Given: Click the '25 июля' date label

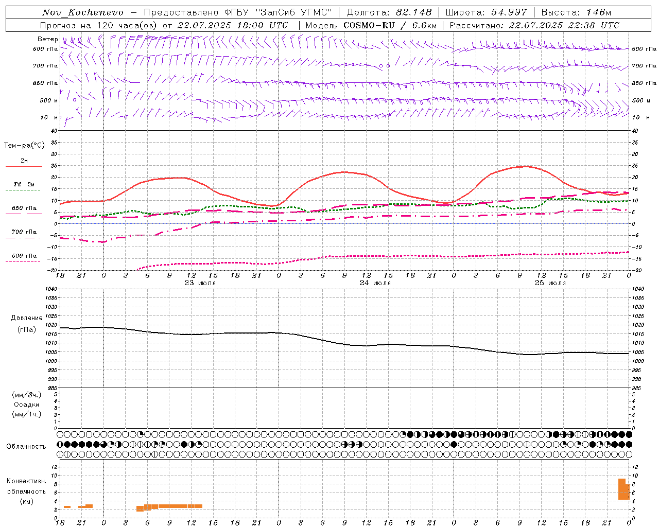Looking at the screenshot, I should point(550,283).
